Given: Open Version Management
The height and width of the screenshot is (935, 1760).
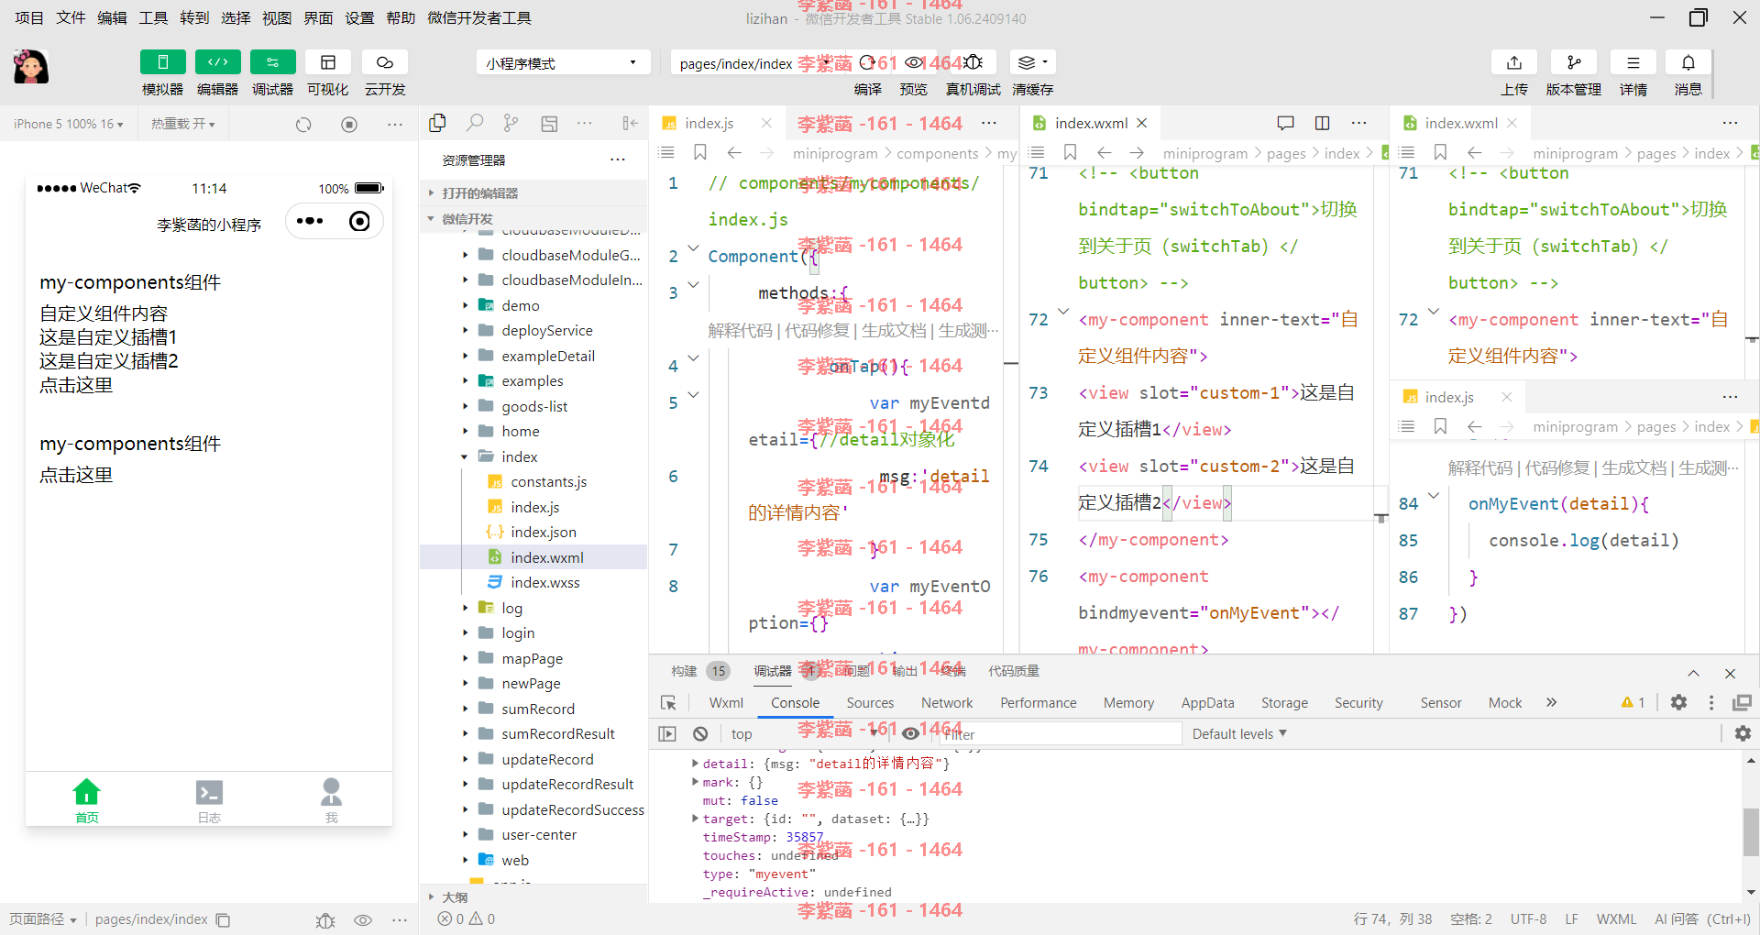Looking at the screenshot, I should point(1574,62).
